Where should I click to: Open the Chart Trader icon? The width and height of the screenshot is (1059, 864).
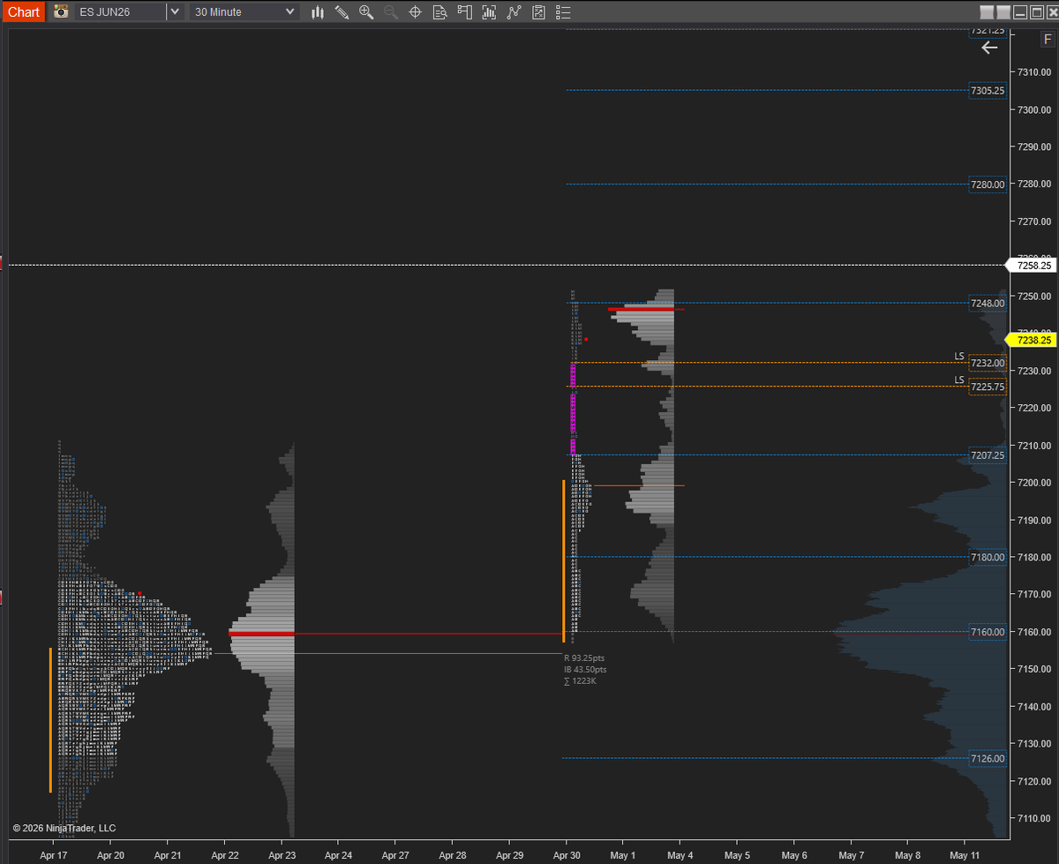[465, 12]
